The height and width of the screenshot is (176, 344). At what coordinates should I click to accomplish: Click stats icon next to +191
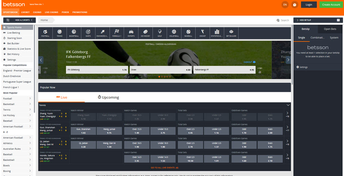260,72
